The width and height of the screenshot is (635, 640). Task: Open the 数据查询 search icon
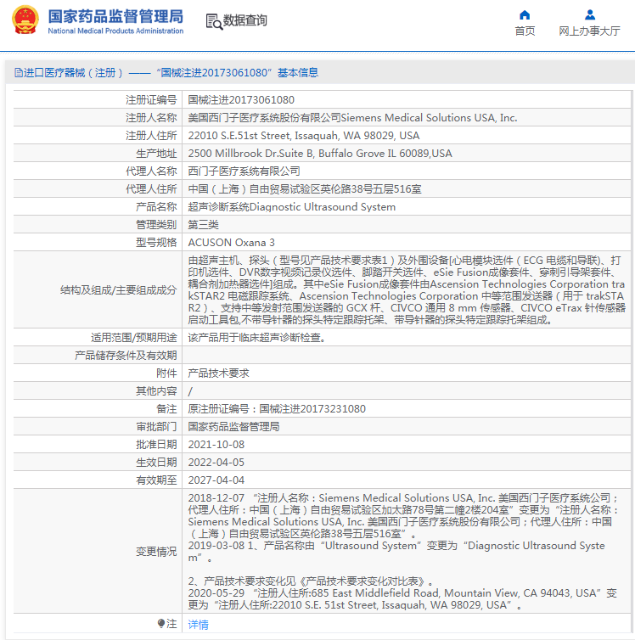pyautogui.click(x=216, y=21)
